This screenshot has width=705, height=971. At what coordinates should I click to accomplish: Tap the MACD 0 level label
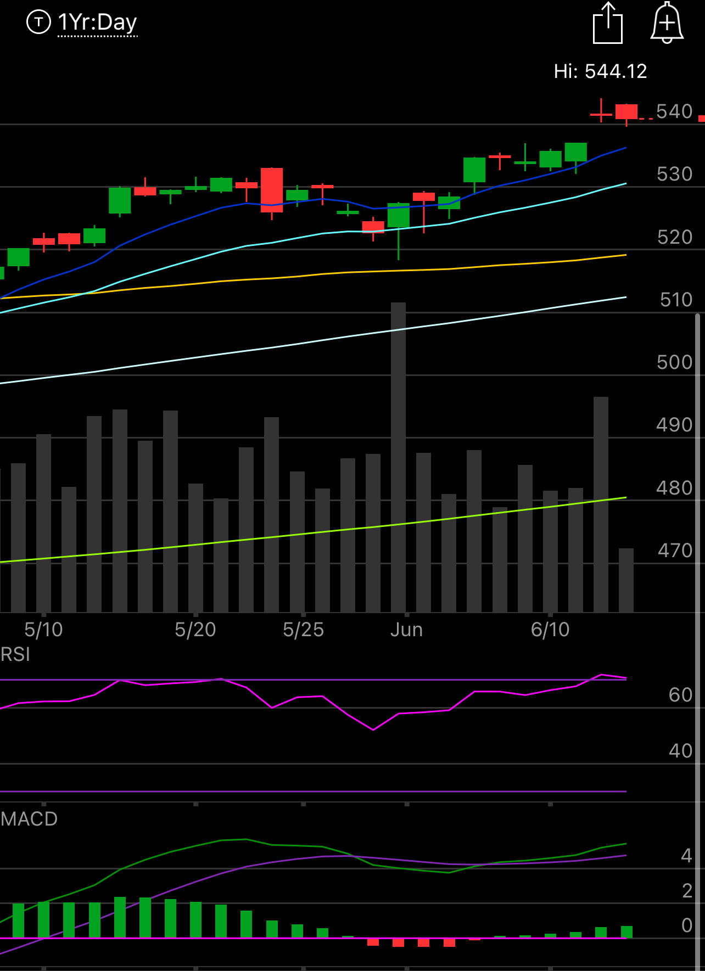click(x=687, y=925)
